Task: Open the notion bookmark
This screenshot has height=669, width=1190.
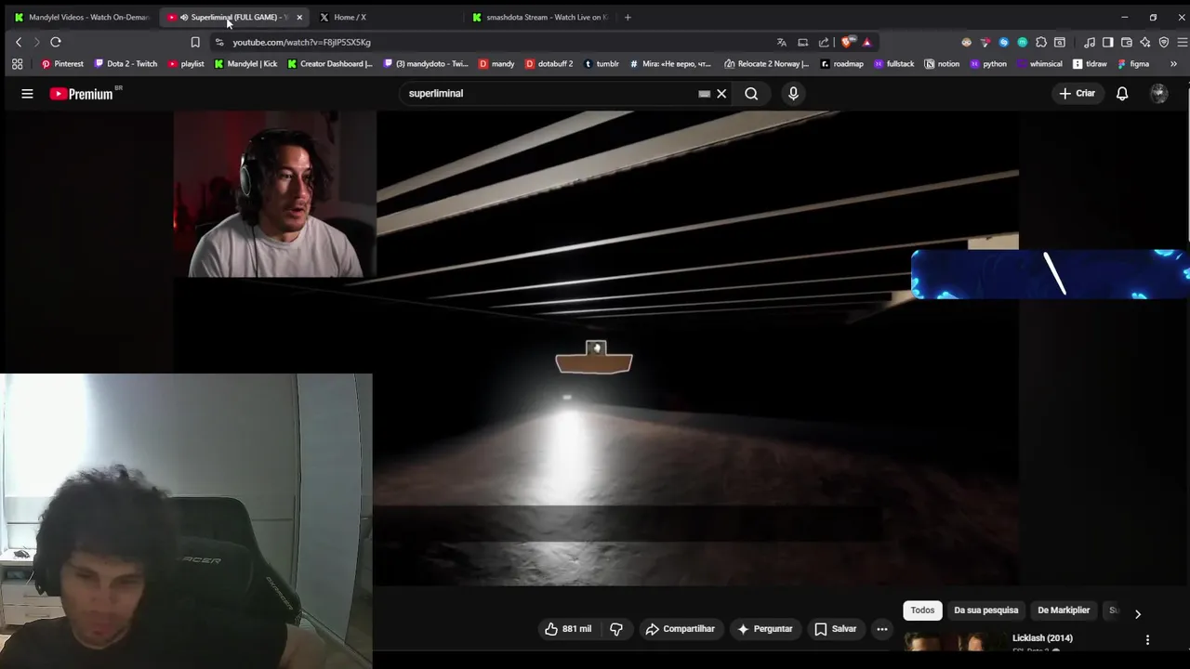Action: click(942, 64)
